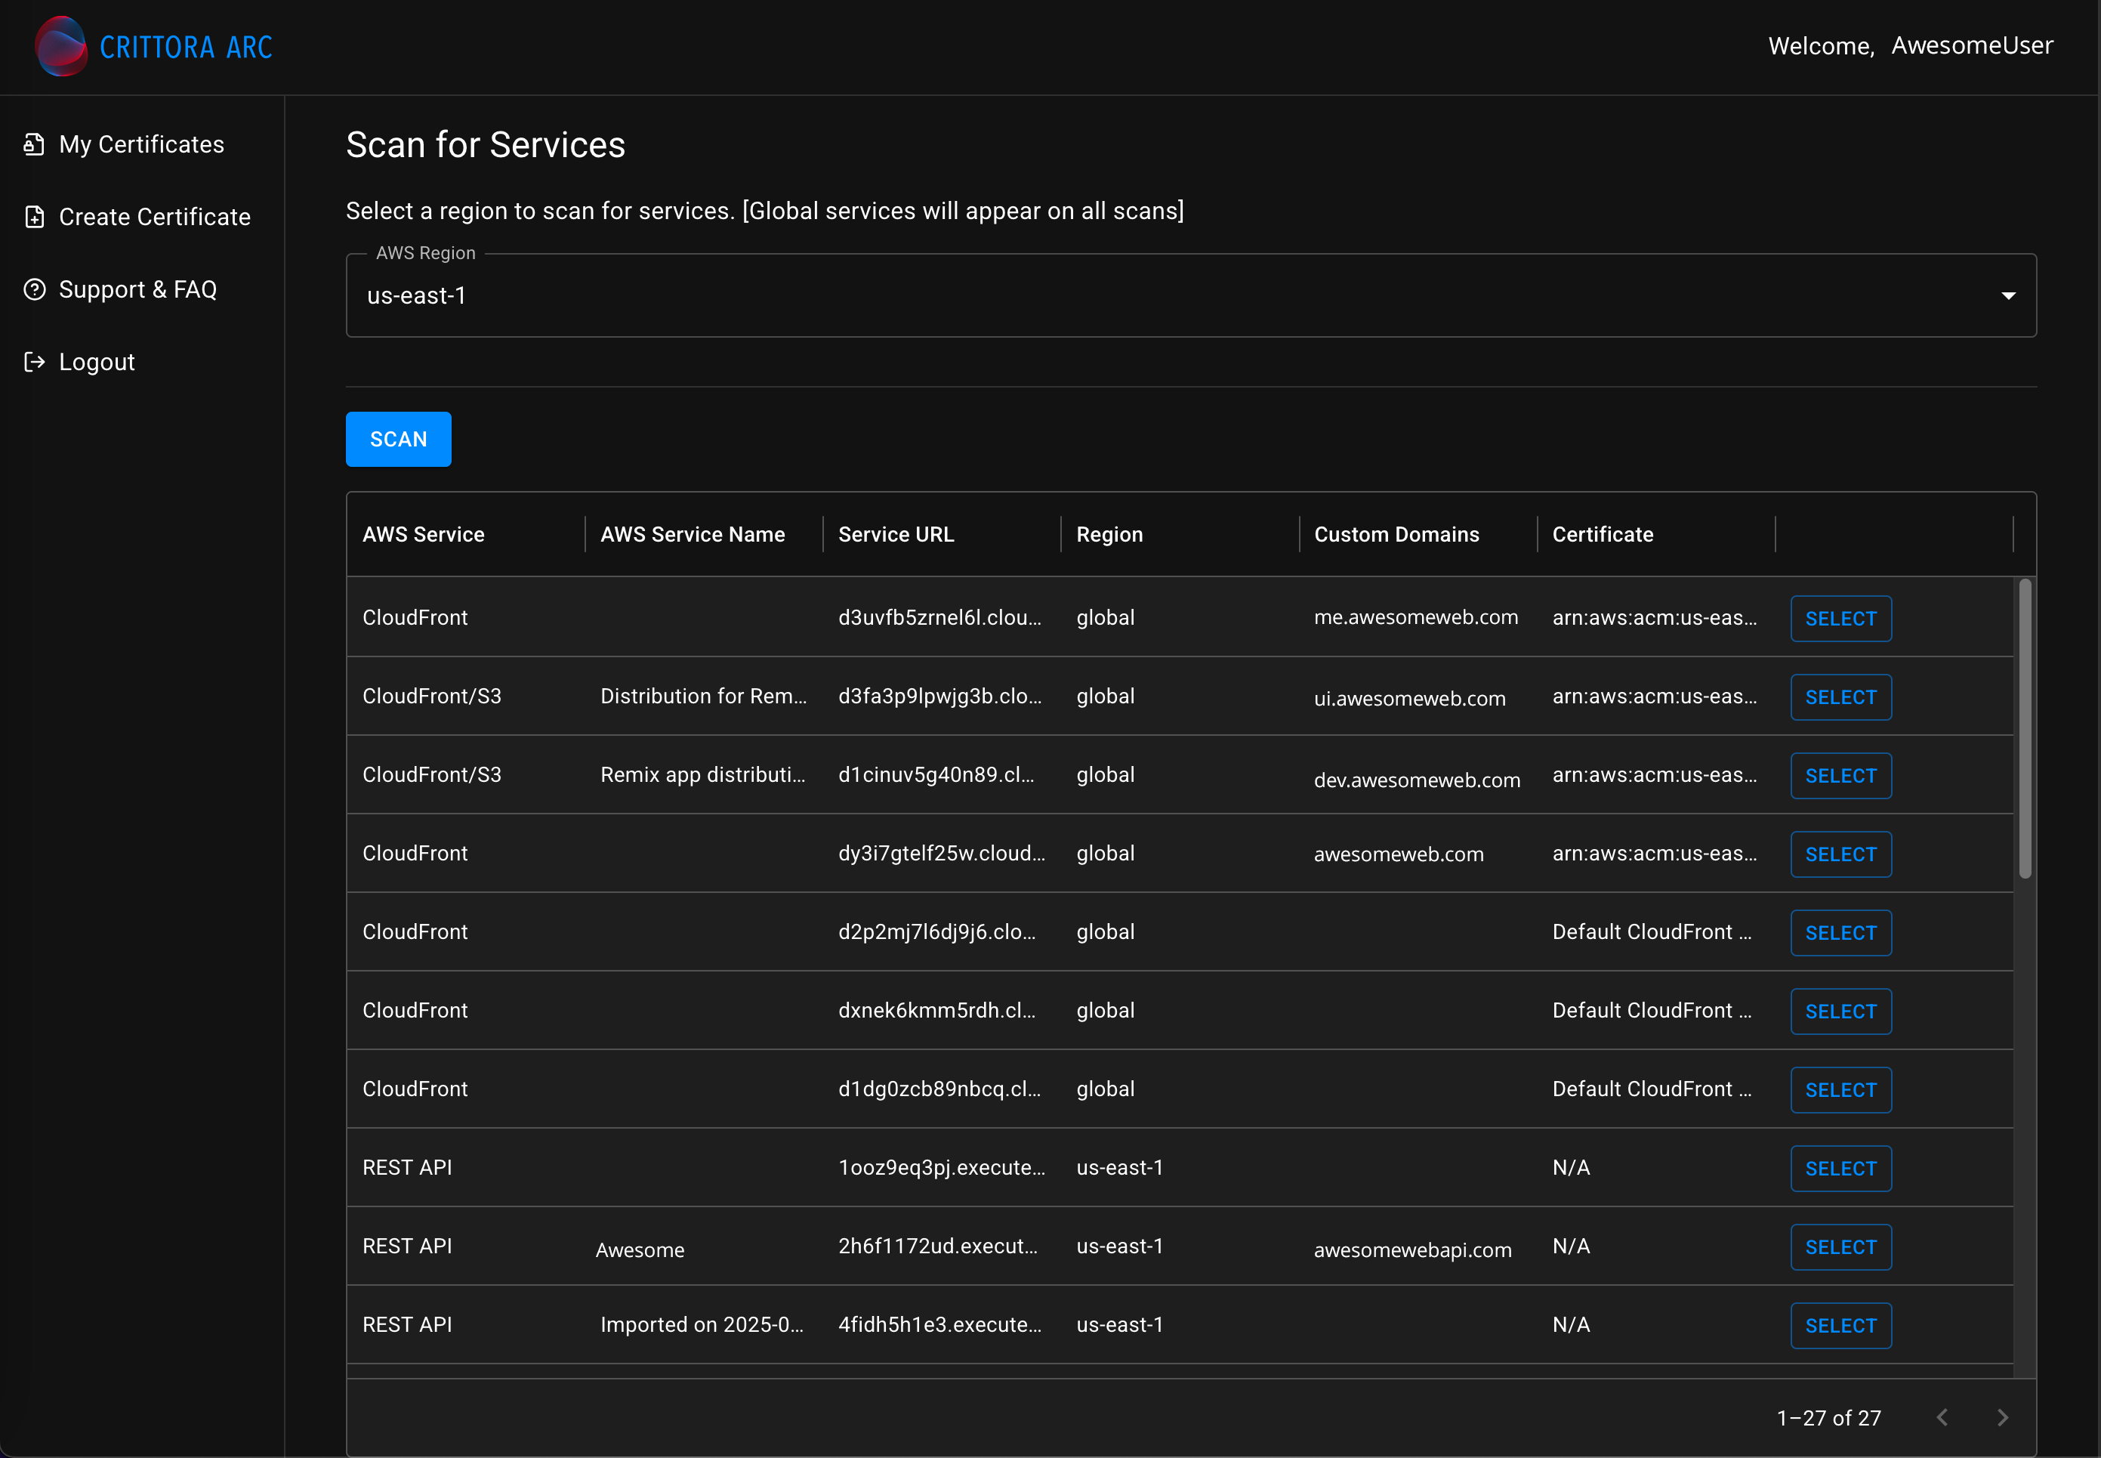
Task: Click SELECT for d1dg0zcb89nbcq distribution
Action: click(1840, 1090)
